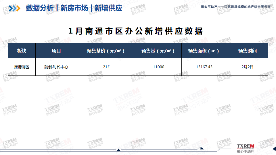Click the 项目 column header
Image resolution: width=276 pixels, height=155 pixels.
click(56, 51)
